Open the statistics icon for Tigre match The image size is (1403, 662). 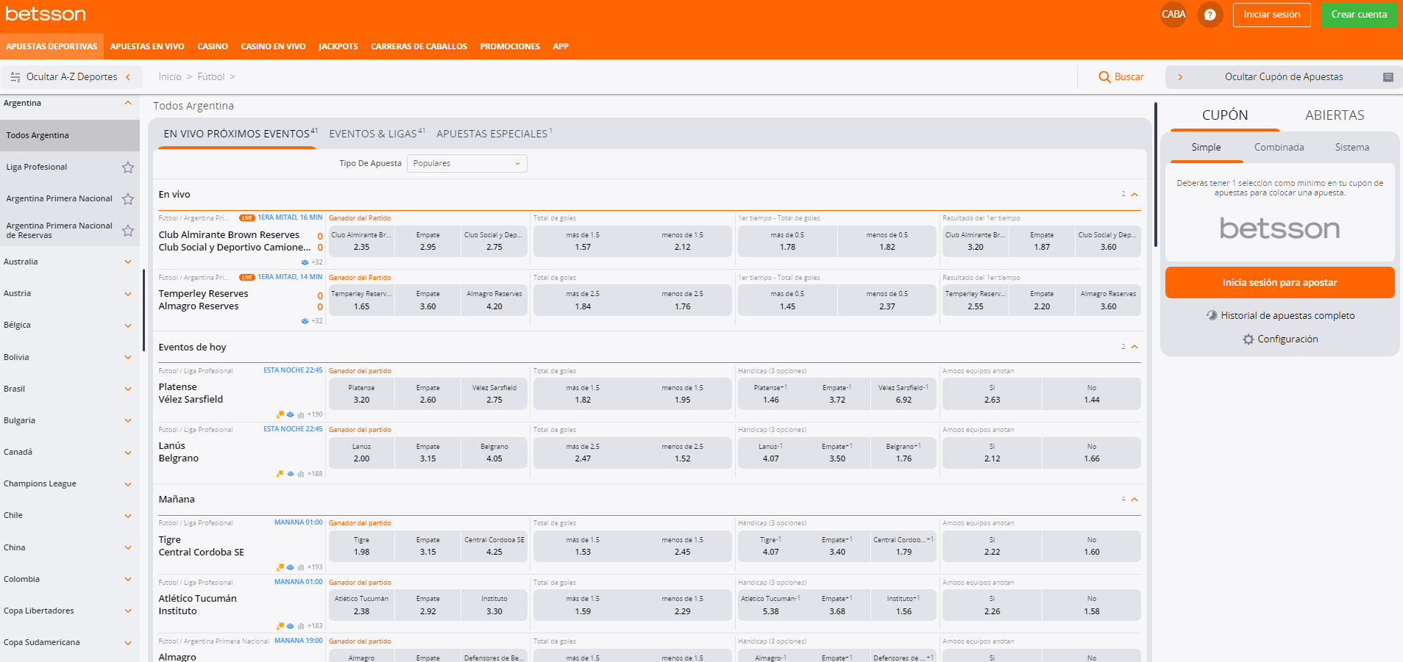(x=301, y=567)
